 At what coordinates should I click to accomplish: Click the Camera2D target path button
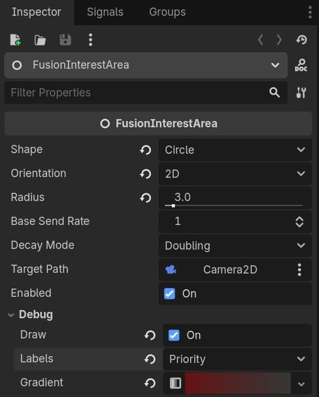pos(230,270)
